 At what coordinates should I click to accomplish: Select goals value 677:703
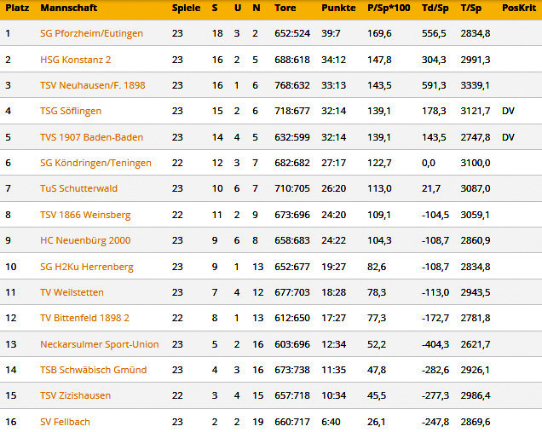pos(292,292)
